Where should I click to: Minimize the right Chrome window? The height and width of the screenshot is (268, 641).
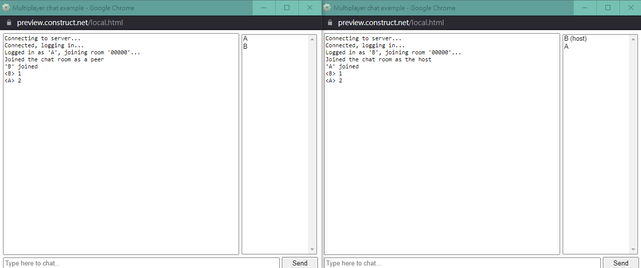click(x=585, y=8)
